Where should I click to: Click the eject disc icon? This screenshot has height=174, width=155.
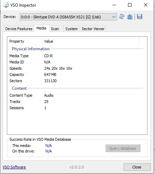tap(130, 17)
